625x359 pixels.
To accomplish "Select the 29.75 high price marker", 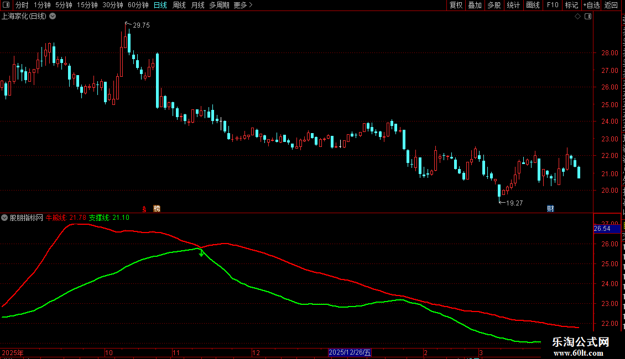I will tap(141, 25).
